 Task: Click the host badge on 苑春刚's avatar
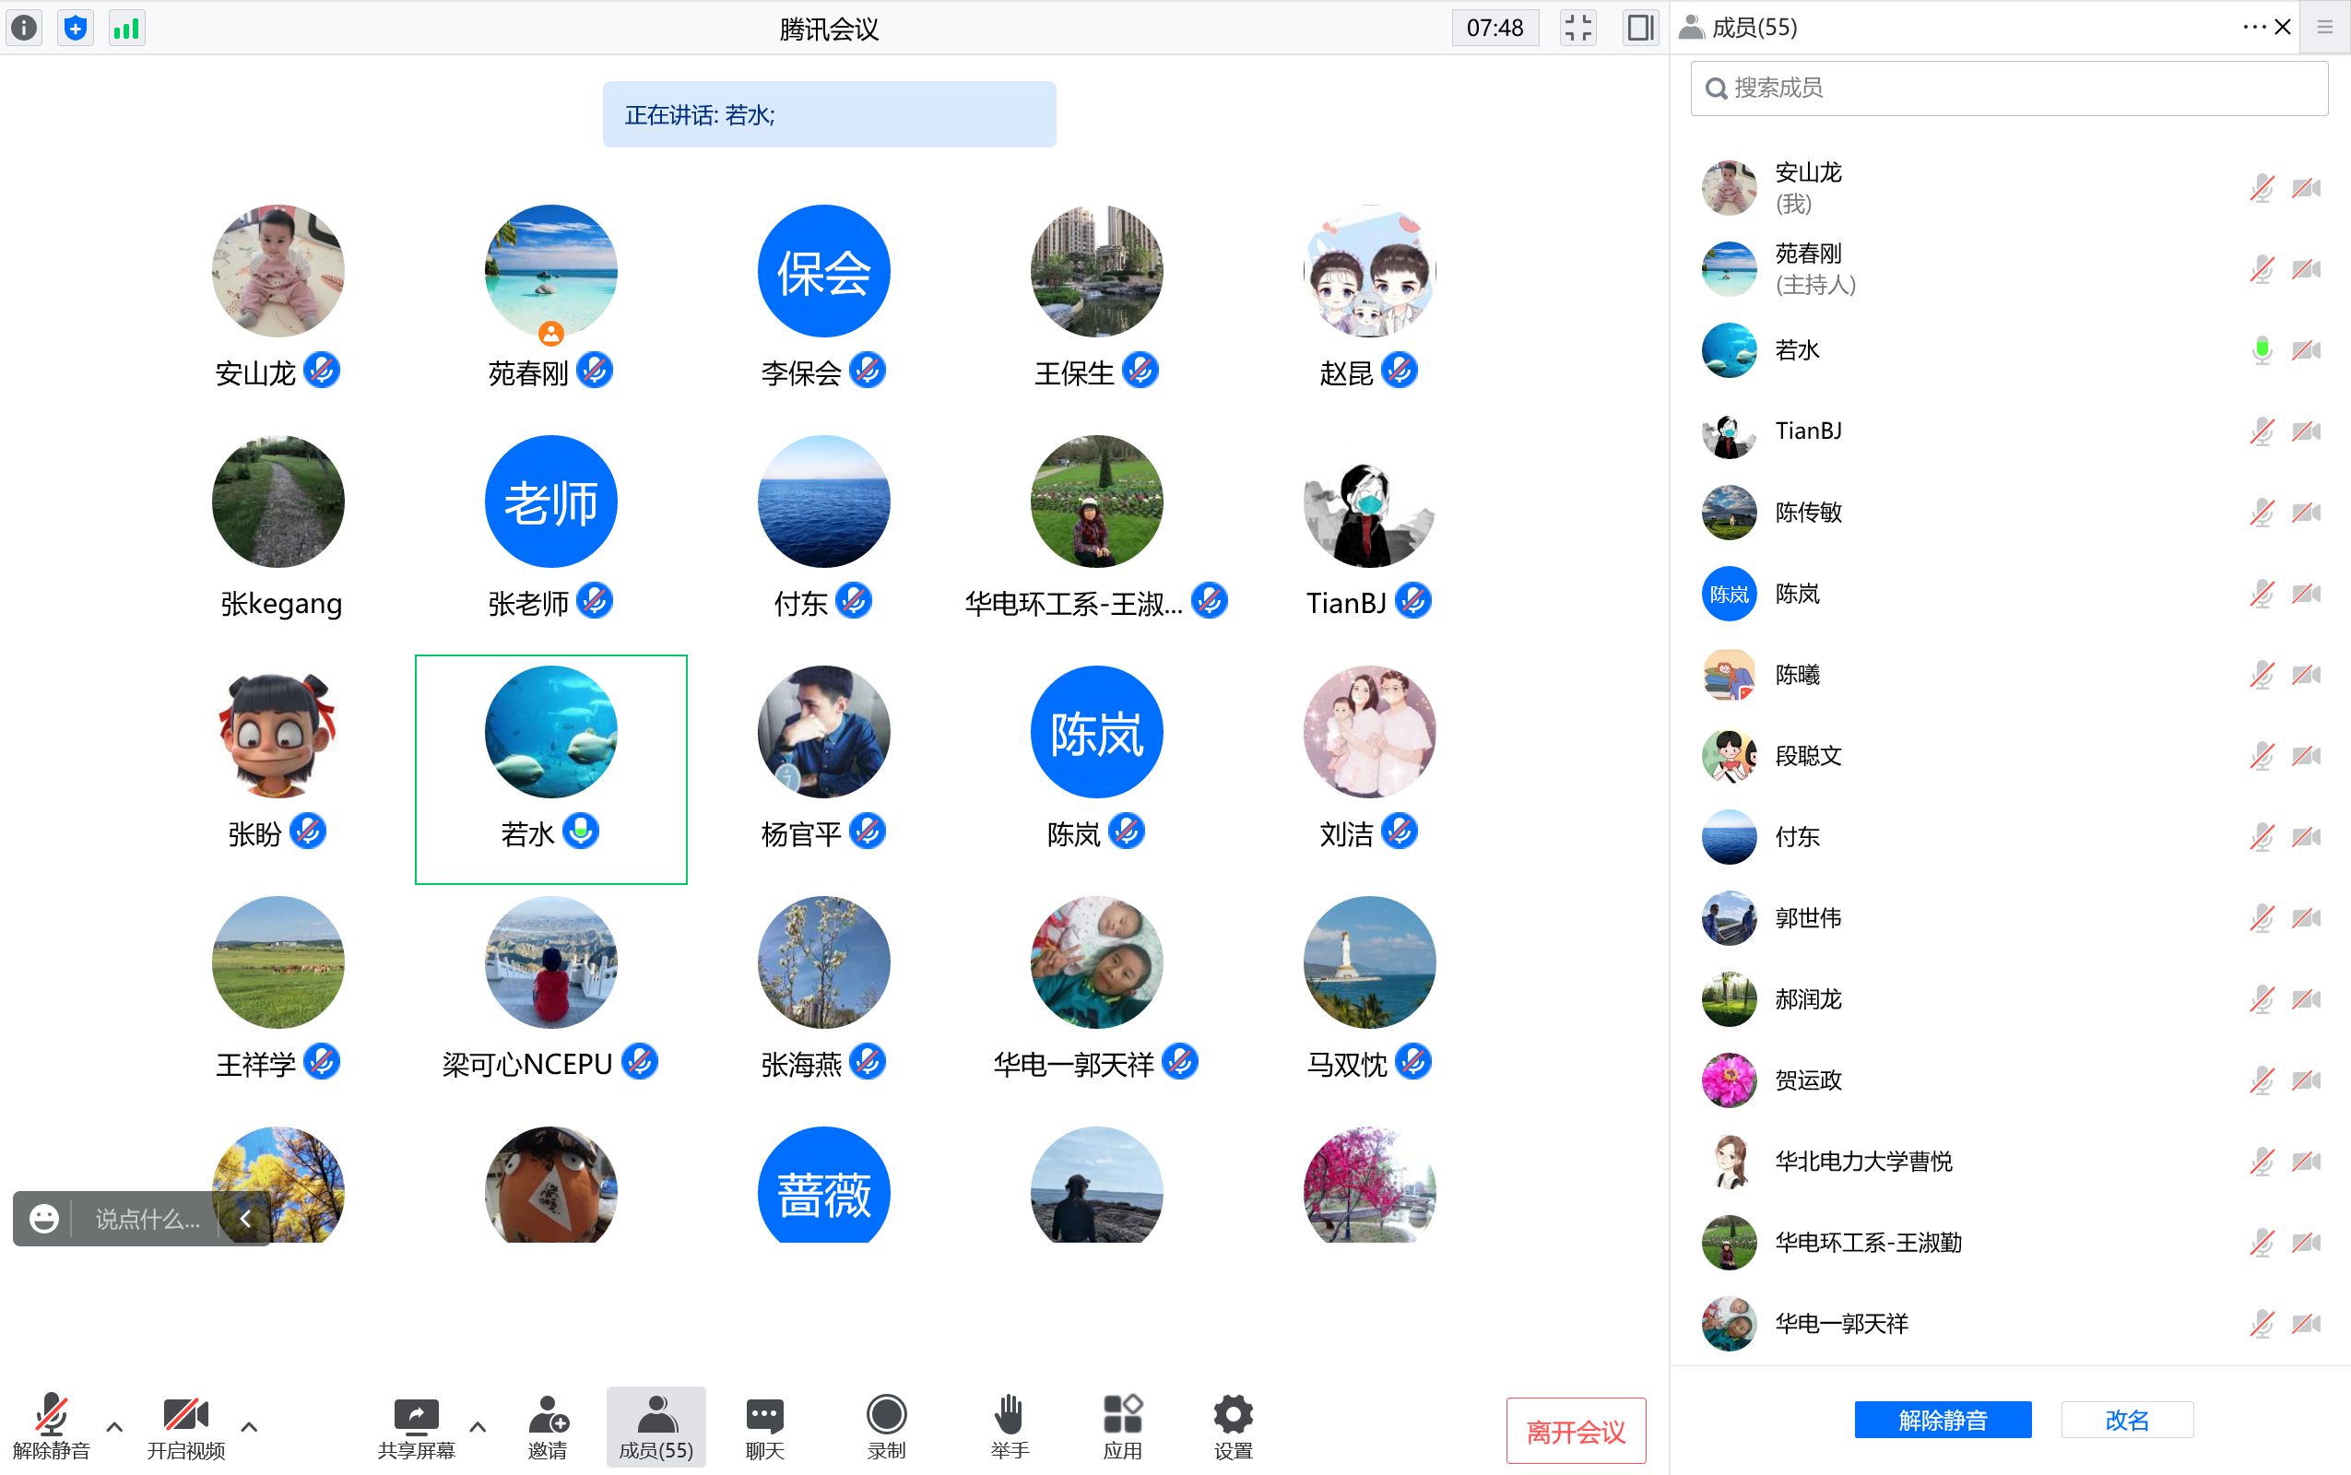[551, 334]
